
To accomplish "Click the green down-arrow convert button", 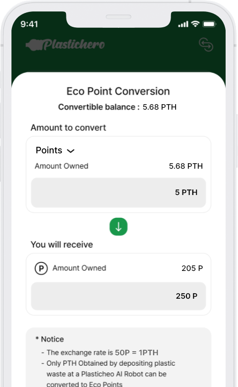I will 119,227.
